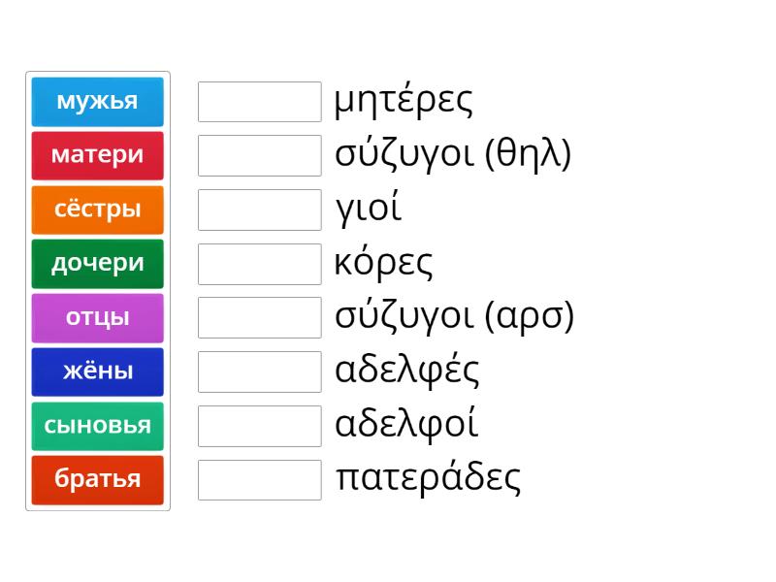Click the Greek word κόρες
776x582 pixels.
point(384,264)
